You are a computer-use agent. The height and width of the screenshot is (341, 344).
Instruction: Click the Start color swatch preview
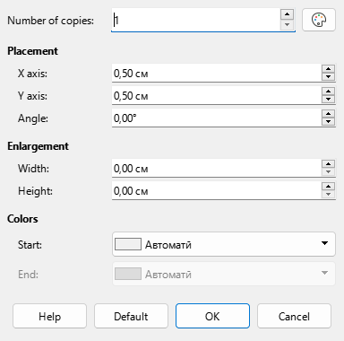(128, 244)
